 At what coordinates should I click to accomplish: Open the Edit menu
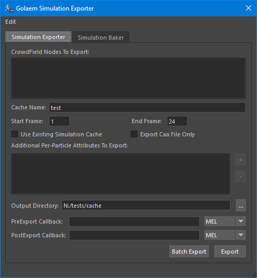click(11, 22)
